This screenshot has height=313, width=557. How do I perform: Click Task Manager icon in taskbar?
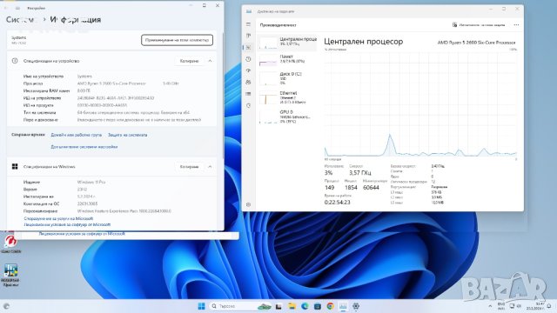click(x=343, y=306)
